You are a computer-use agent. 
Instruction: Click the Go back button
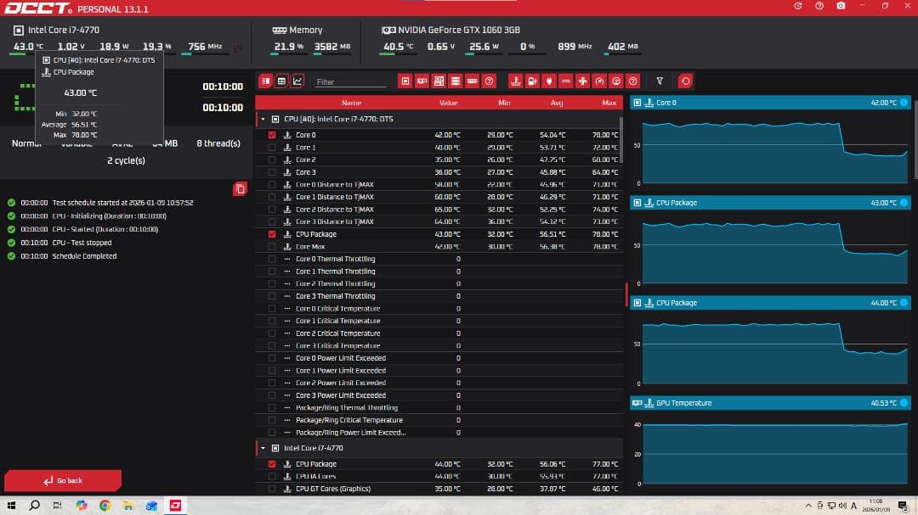[x=63, y=481]
